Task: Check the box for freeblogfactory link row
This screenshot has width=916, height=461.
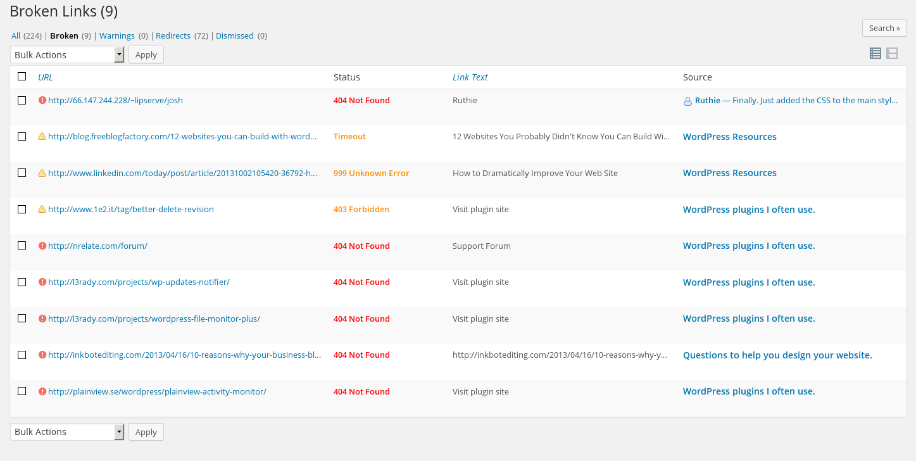Action: (x=22, y=136)
